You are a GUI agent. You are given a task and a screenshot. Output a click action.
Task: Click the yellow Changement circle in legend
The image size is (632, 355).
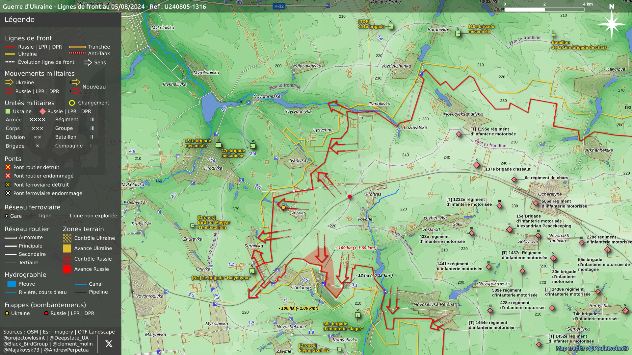pos(72,103)
